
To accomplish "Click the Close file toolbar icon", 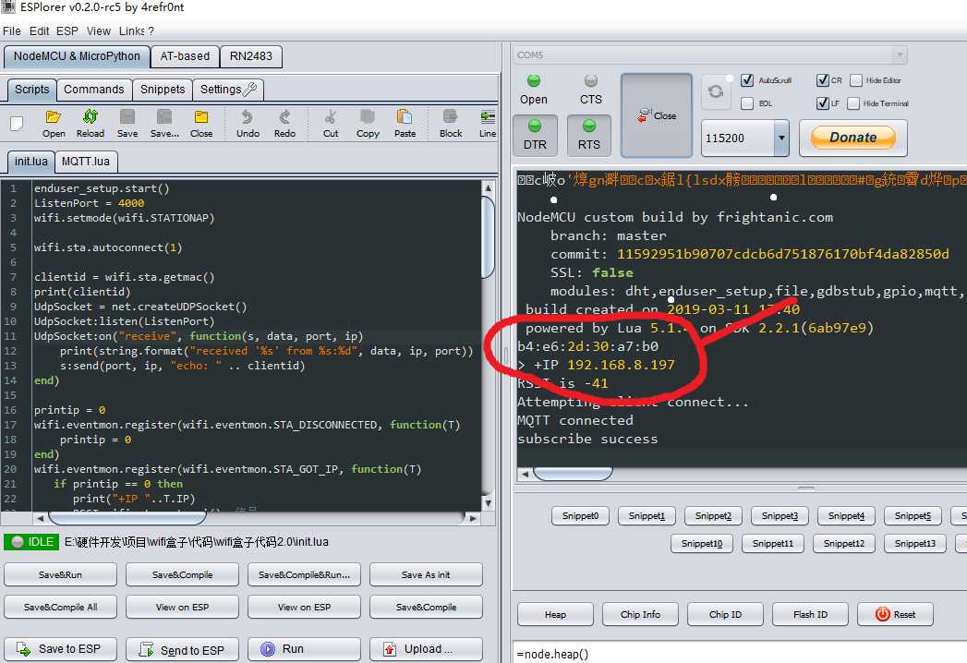I will click(x=201, y=124).
